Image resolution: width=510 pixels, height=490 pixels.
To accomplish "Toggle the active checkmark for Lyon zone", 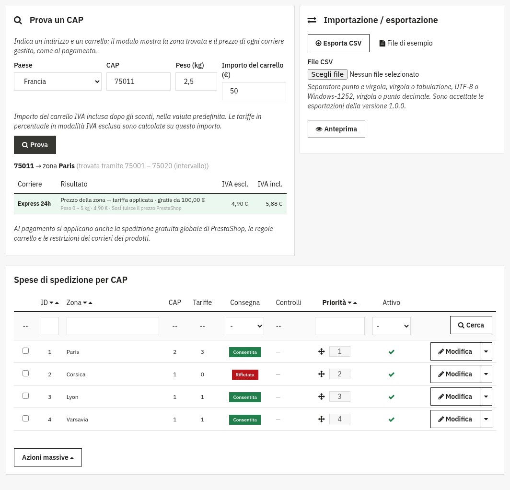I will (391, 397).
